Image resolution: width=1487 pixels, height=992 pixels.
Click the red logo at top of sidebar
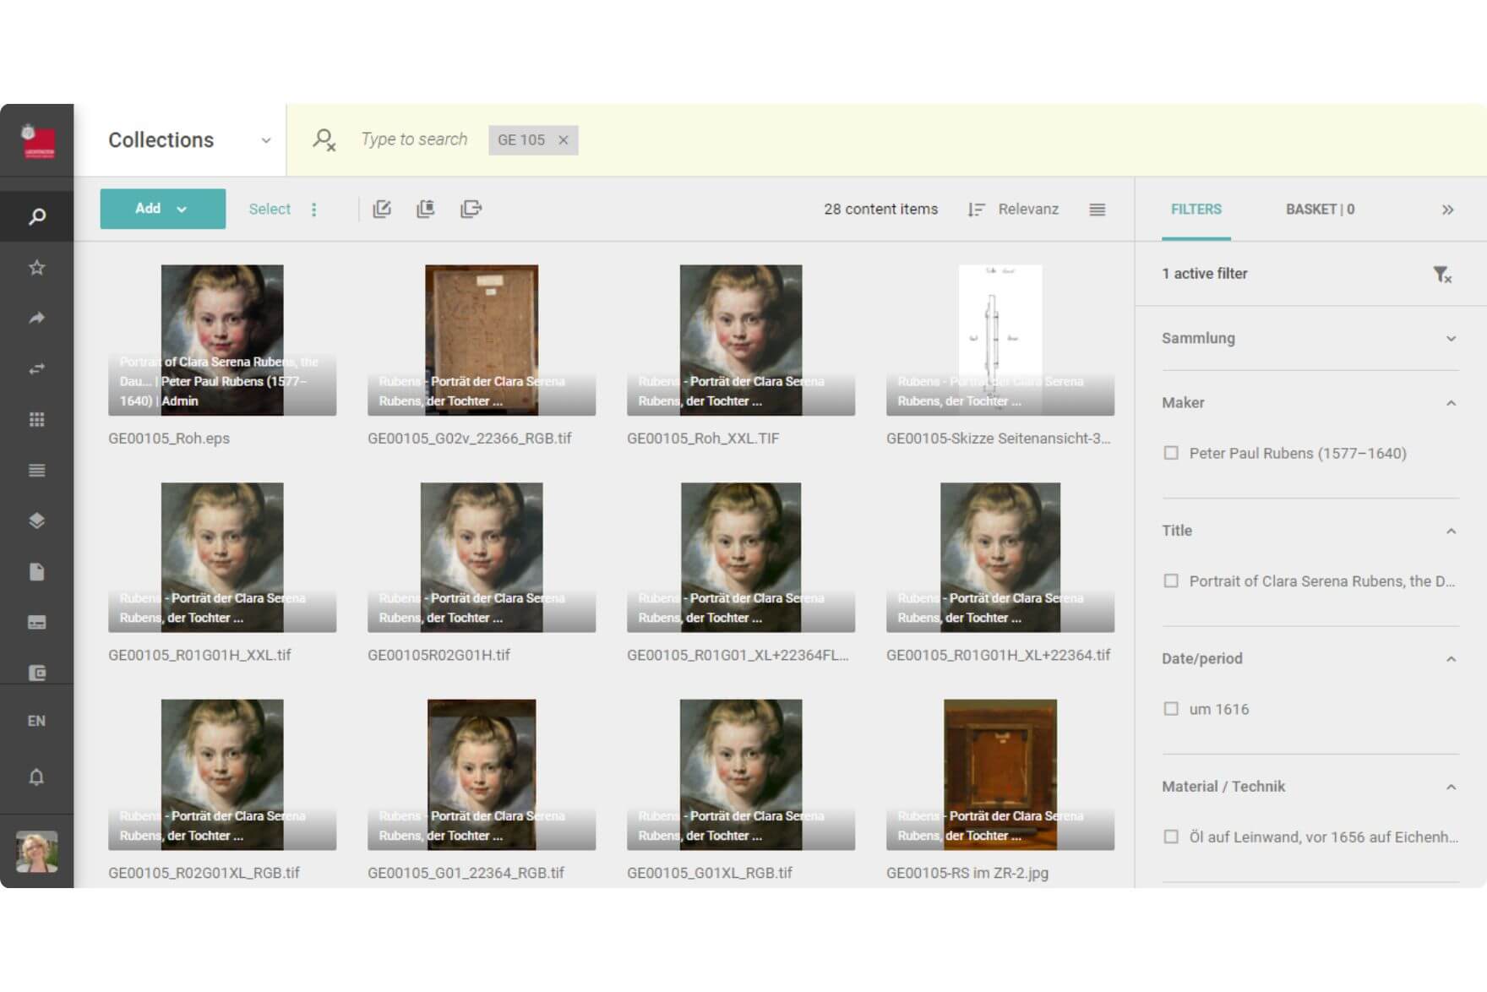point(38,142)
